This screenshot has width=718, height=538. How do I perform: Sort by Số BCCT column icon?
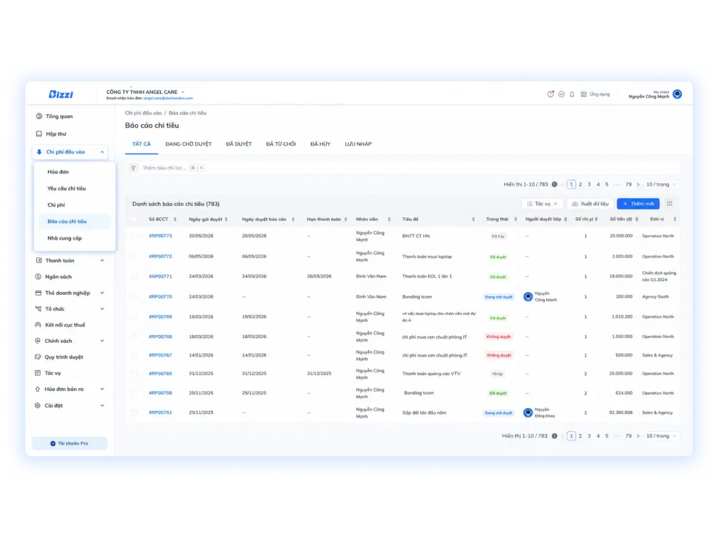pyautogui.click(x=175, y=220)
